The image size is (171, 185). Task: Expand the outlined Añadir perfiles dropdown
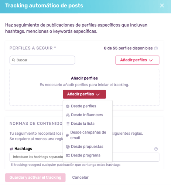pos(137,60)
